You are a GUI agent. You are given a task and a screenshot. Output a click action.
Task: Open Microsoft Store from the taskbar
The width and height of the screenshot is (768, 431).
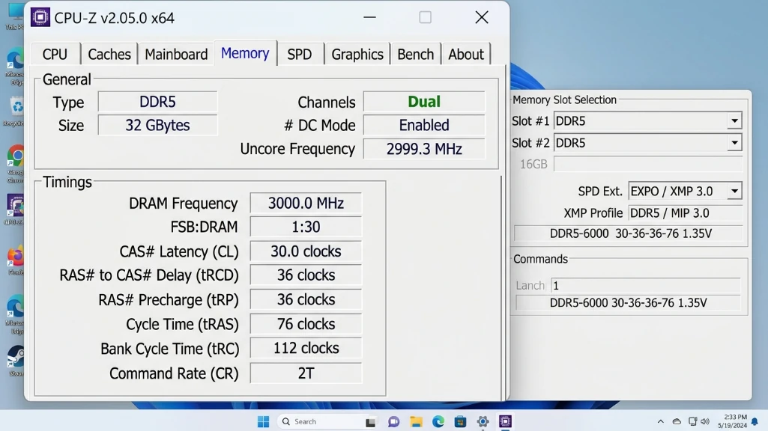coord(460,421)
